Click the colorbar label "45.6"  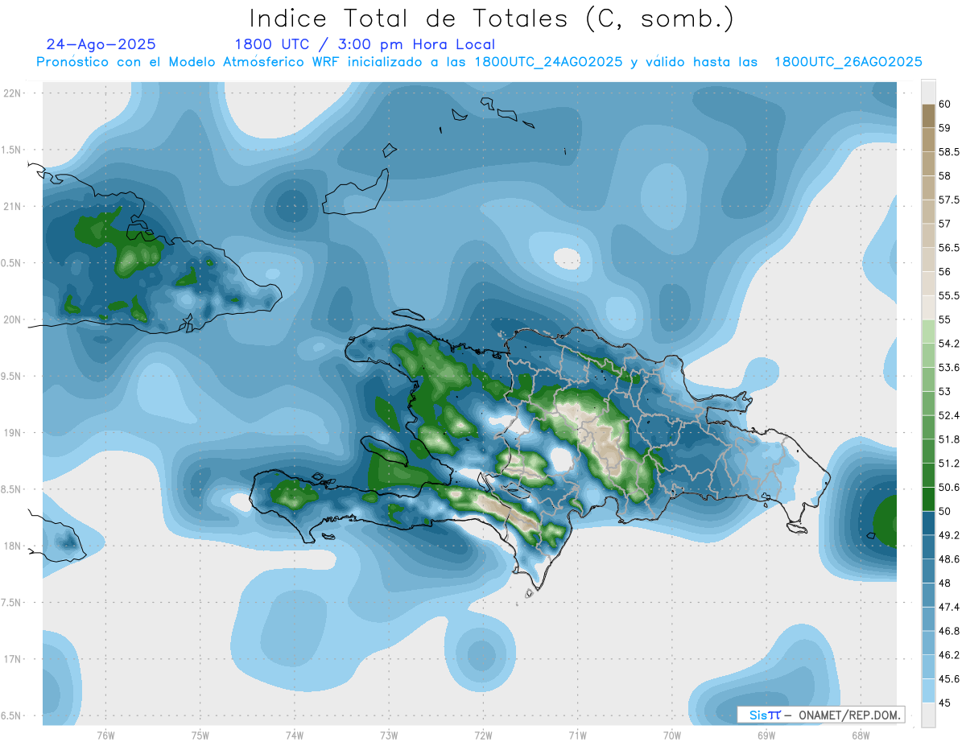[949, 678]
